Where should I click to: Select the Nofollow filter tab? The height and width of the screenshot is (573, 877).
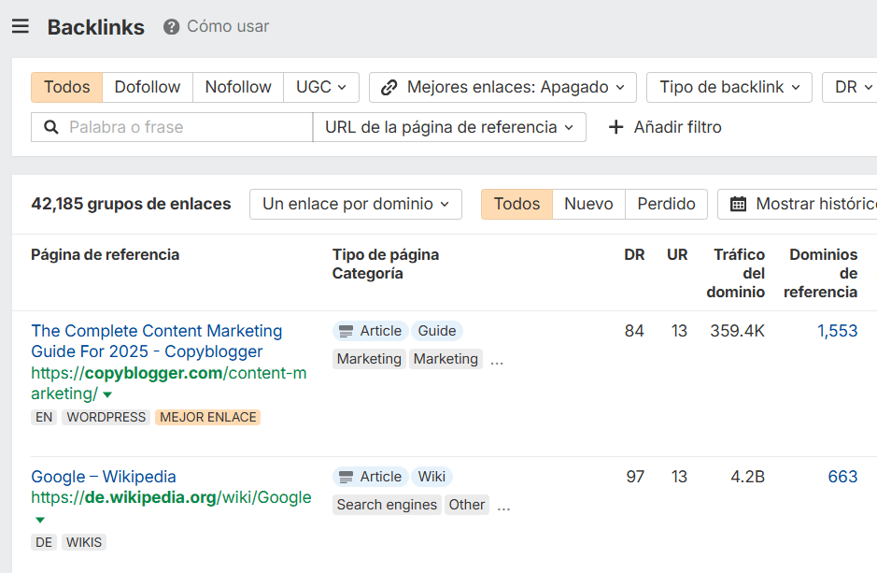click(x=238, y=87)
